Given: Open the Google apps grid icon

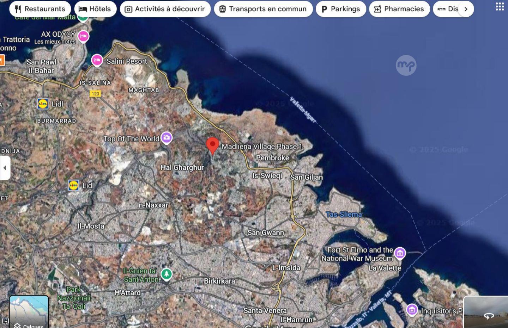Looking at the screenshot, I should point(500,7).
